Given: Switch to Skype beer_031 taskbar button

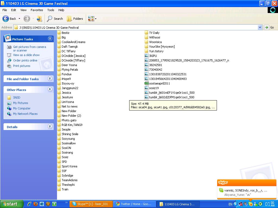Looking at the screenshot, I should point(91,204).
